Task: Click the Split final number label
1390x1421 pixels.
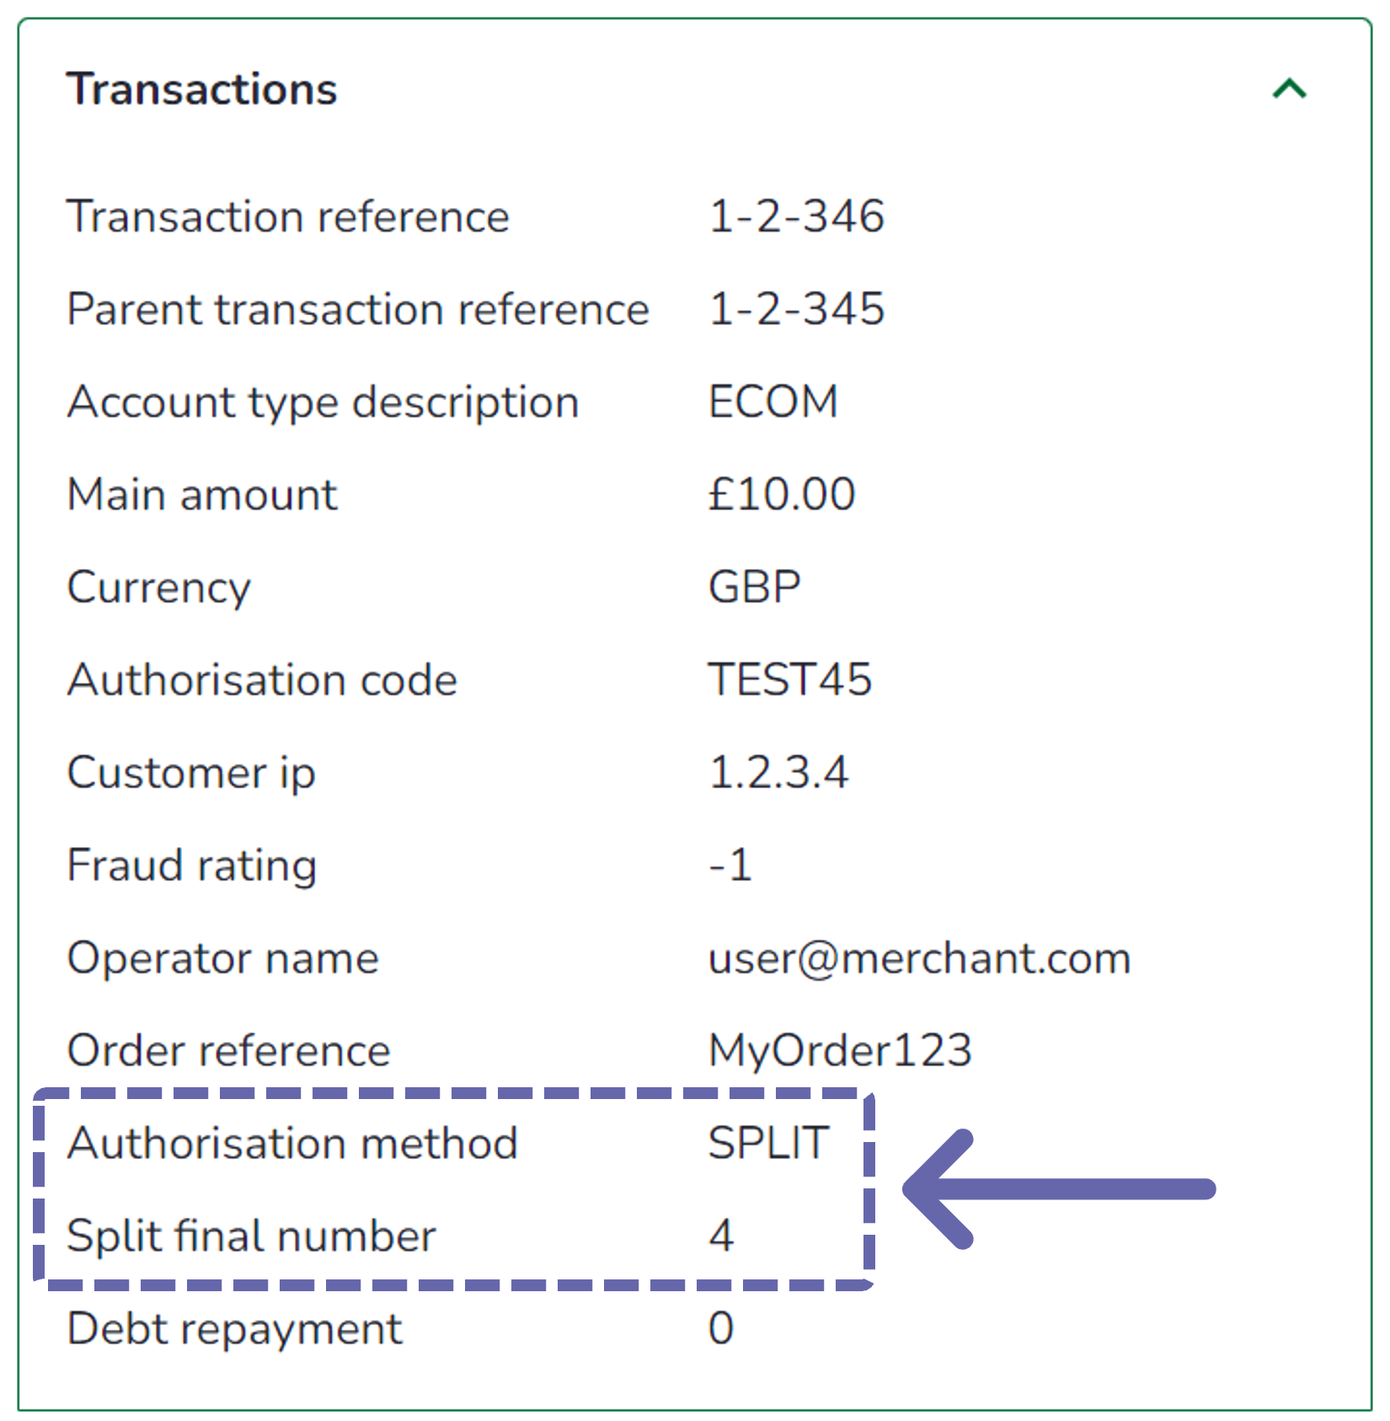Action: pos(251,1237)
